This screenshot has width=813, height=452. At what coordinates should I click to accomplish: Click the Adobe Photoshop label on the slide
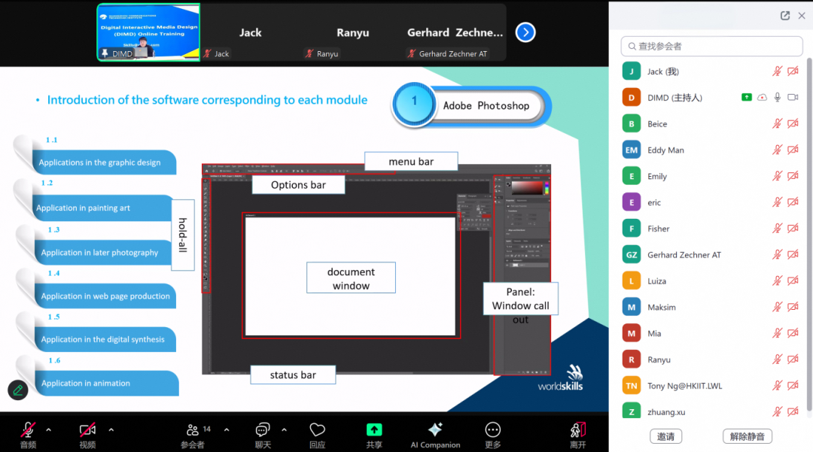click(486, 105)
